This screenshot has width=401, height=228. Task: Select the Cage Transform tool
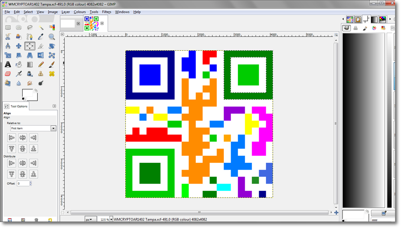point(52,55)
